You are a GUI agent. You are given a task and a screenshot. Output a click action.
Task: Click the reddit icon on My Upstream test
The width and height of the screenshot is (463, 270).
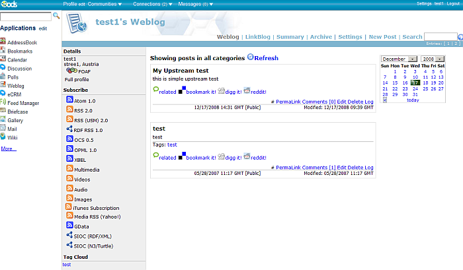(247, 91)
